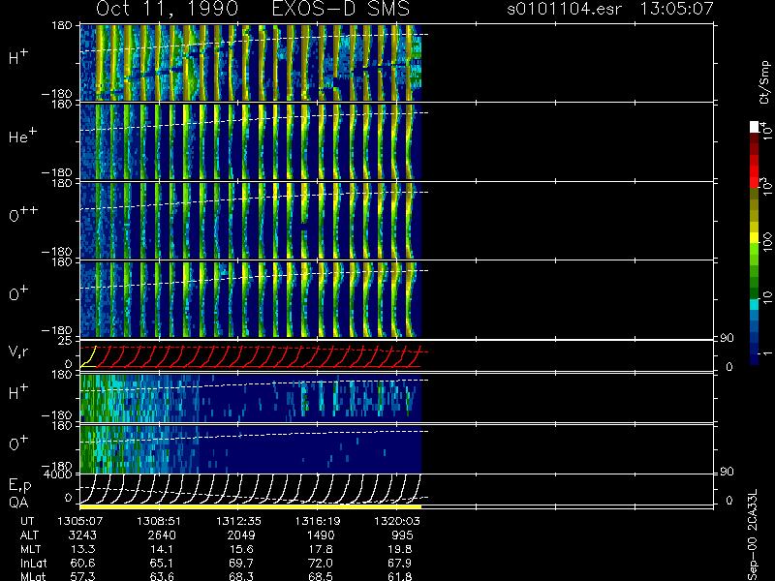Click the "V,r" panel label
This screenshot has height=581, width=775.
coord(18,352)
